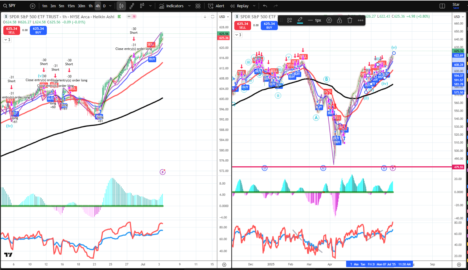Click the green 625.56 price label on left scale

coord(224,34)
